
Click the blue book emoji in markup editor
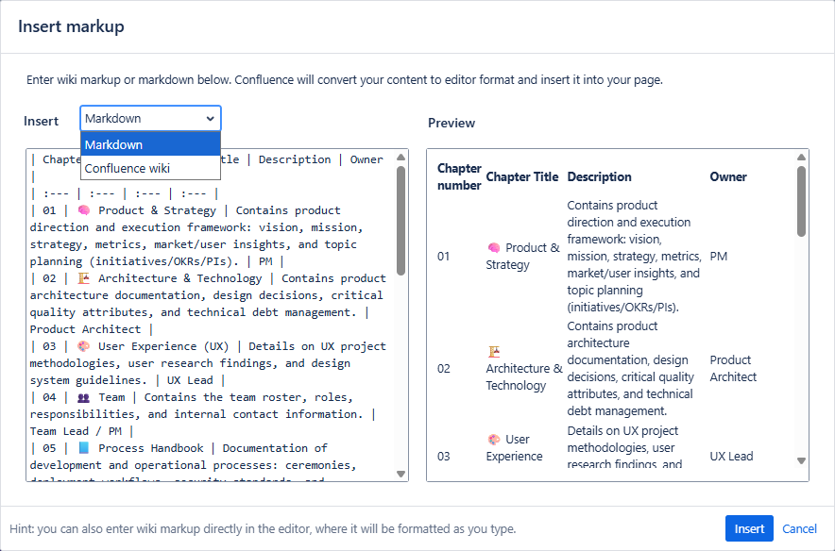pos(84,448)
